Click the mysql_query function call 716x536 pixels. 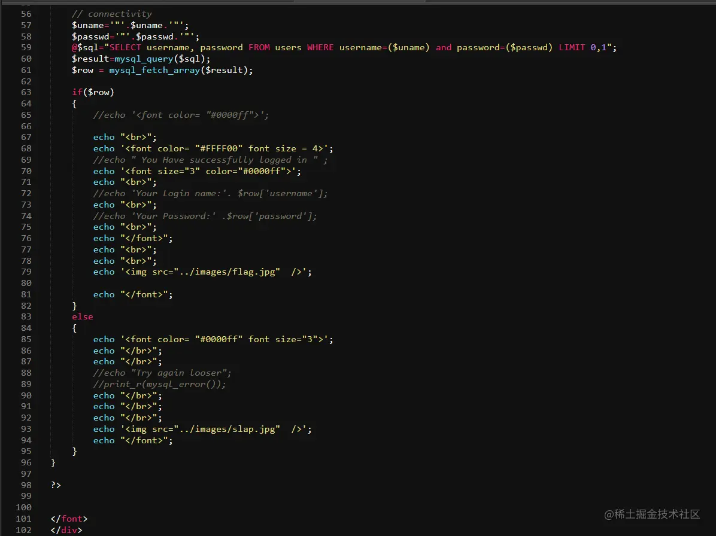click(x=144, y=59)
